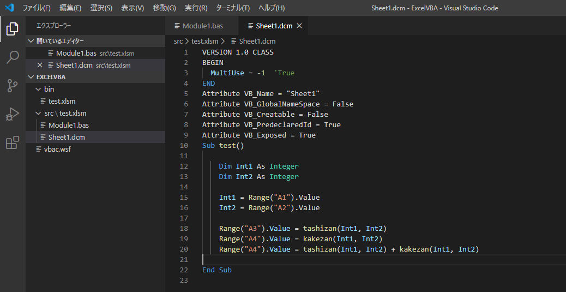Close the Sheet1.dcm editor tab
Image resolution: width=566 pixels, height=292 pixels.
(299, 26)
